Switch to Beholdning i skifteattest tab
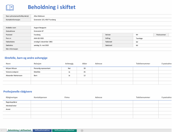The width and height of the screenshot is (172, 132). 20,130
